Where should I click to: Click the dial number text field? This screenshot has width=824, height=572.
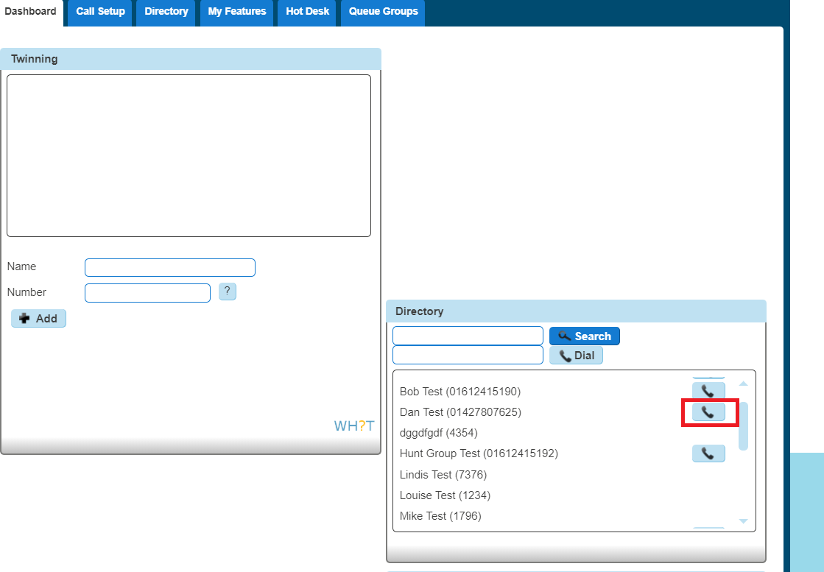468,355
